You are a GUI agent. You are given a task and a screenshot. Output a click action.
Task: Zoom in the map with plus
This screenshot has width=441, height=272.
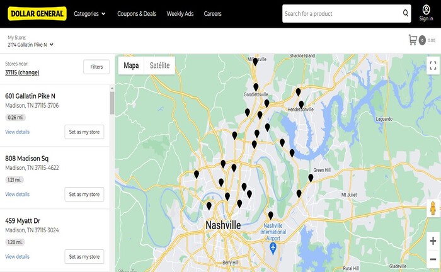pyautogui.click(x=433, y=241)
